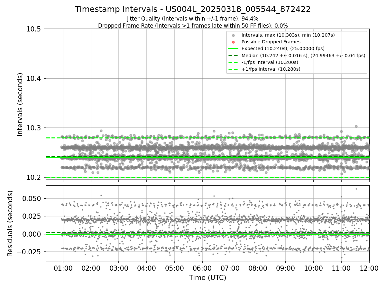Viewport: 386px width, 289px height.
Task: Click legend entry 'Expected (10.240s), (25.00000 fps)'
Action: [283, 48]
